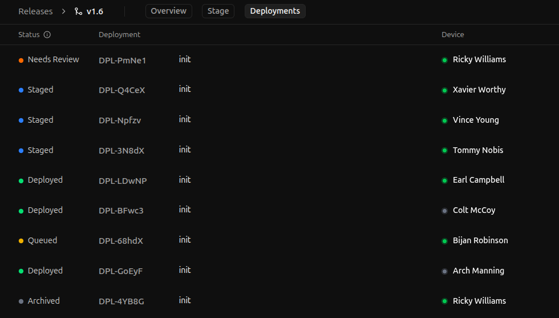
Task: Open deployment DPL-Q4CeX
Action: point(121,90)
